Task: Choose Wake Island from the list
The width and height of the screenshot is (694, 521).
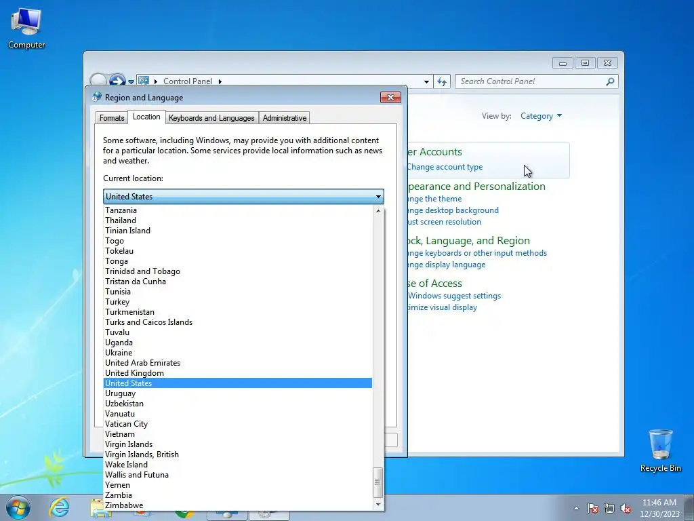Action: [238, 465]
